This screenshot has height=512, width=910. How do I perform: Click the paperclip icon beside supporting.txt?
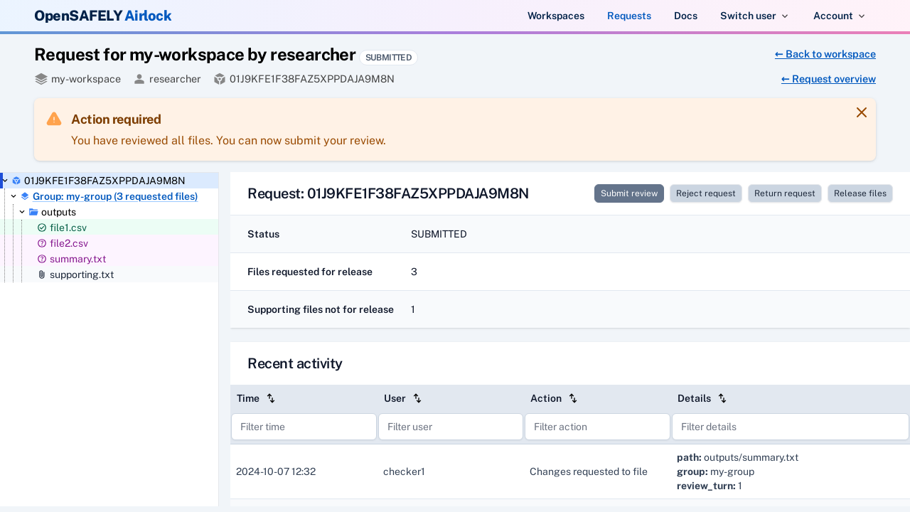pyautogui.click(x=42, y=274)
